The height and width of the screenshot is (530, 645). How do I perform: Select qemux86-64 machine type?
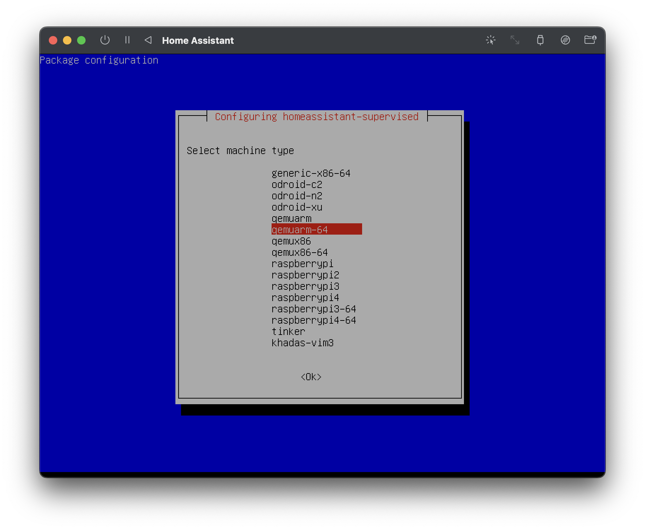[x=300, y=252]
